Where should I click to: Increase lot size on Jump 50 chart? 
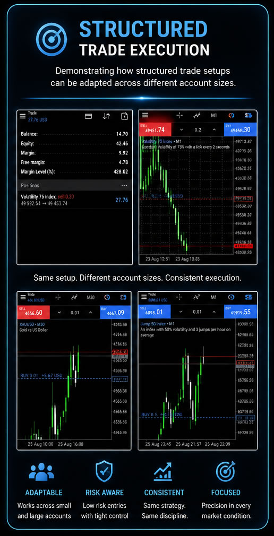click(214, 312)
